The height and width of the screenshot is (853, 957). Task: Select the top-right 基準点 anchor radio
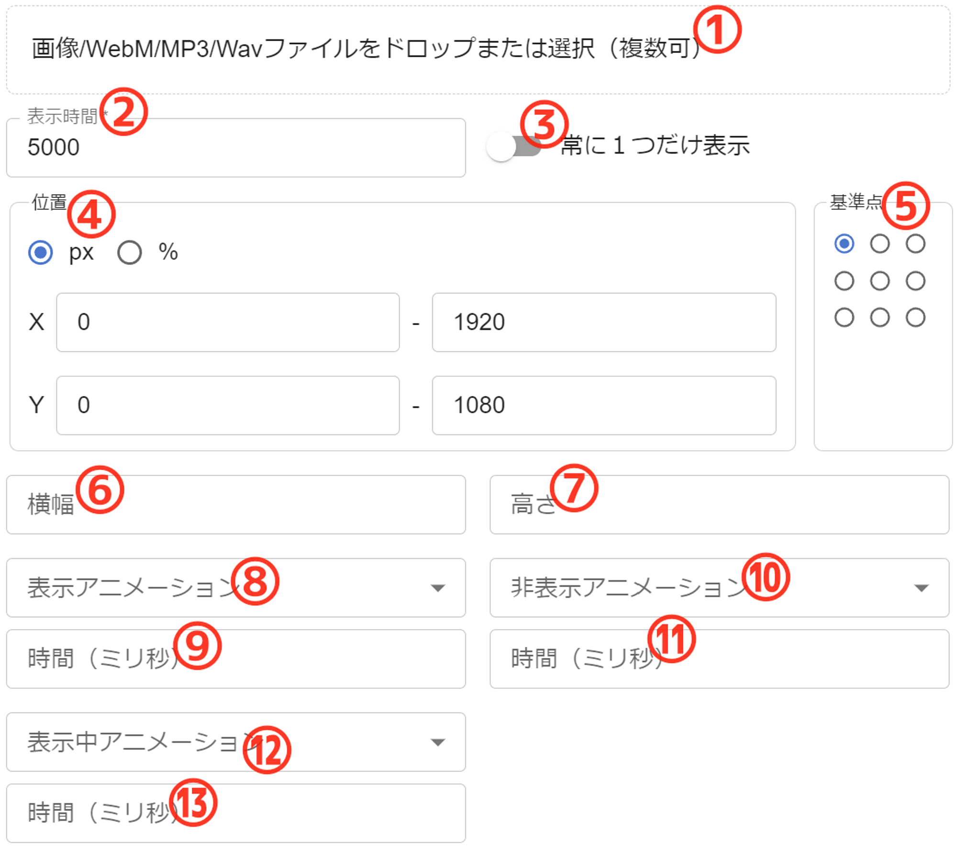915,243
